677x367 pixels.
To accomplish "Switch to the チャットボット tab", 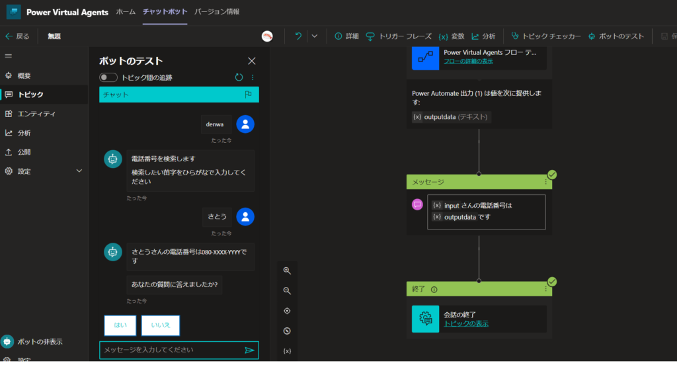I will (165, 12).
